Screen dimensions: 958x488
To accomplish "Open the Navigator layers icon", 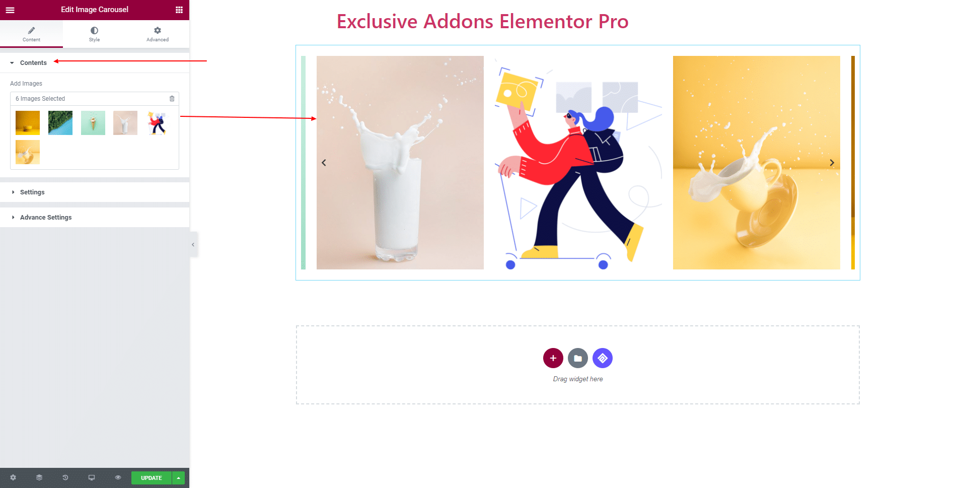I will (39, 477).
